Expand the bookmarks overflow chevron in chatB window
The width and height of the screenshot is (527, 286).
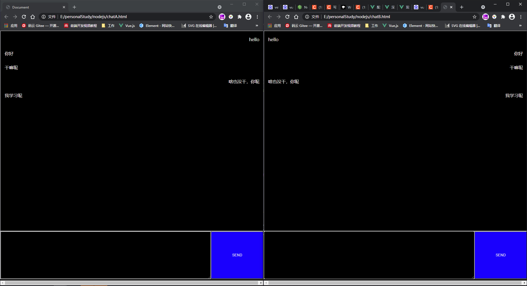click(520, 26)
